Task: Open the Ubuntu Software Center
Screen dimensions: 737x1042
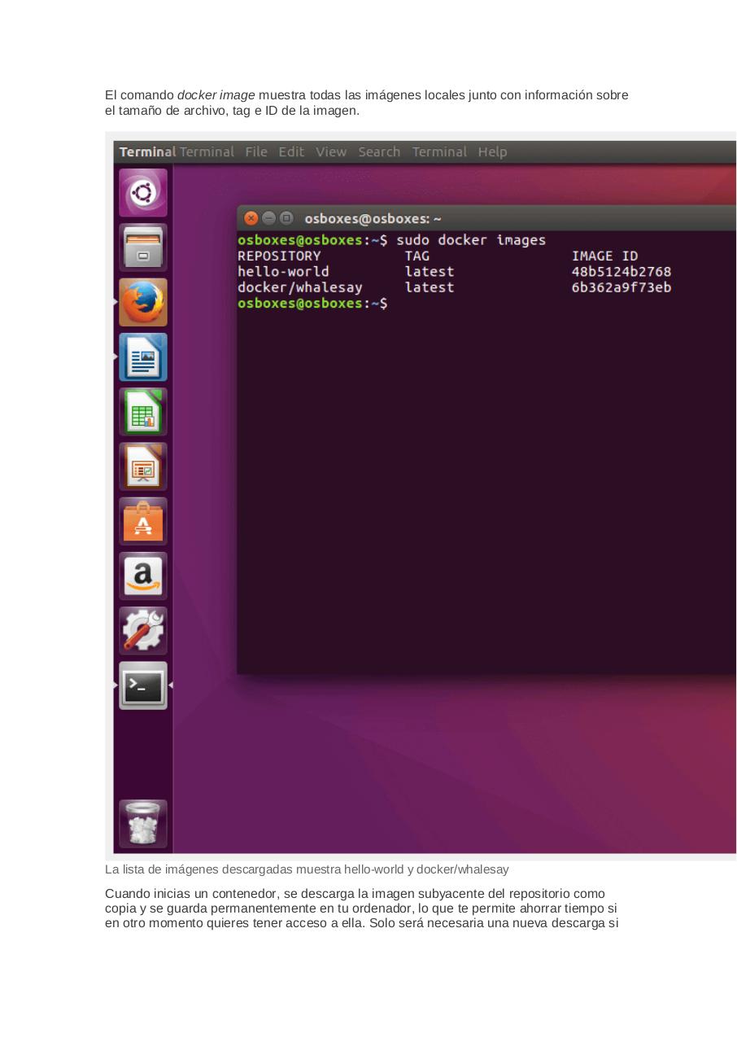Action: pos(142,521)
